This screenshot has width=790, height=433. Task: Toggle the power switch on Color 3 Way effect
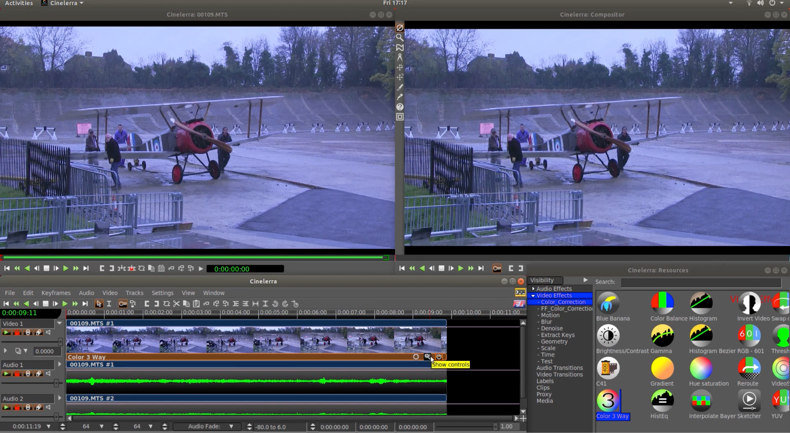[439, 357]
